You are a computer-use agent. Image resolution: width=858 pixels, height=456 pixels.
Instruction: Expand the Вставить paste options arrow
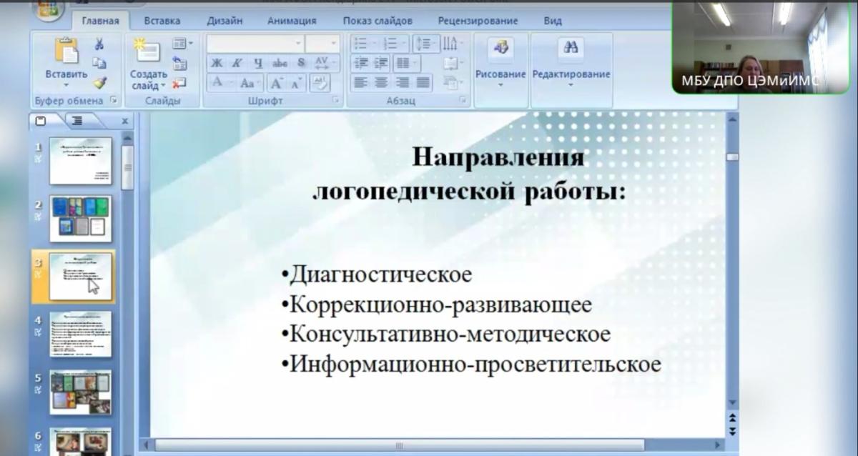[66, 85]
